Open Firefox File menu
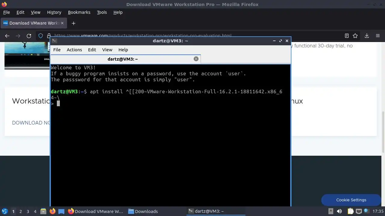385x216 pixels. pos(6,12)
